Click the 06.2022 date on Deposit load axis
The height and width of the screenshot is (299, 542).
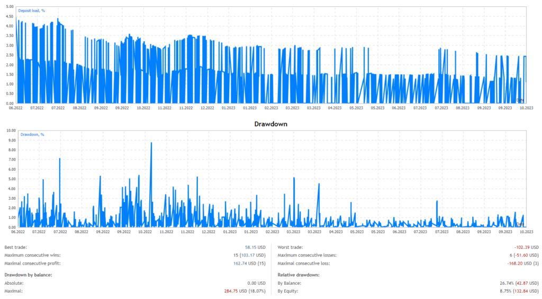(15, 108)
